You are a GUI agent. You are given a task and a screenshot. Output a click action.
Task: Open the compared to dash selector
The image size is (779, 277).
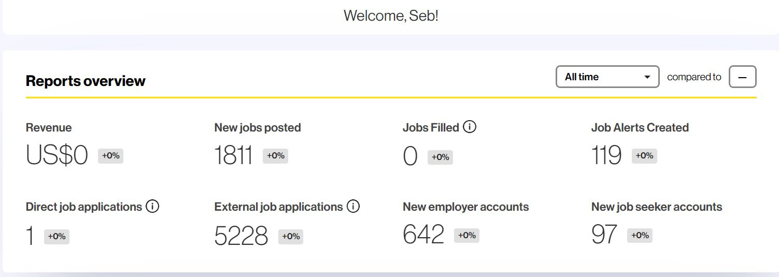tap(743, 77)
